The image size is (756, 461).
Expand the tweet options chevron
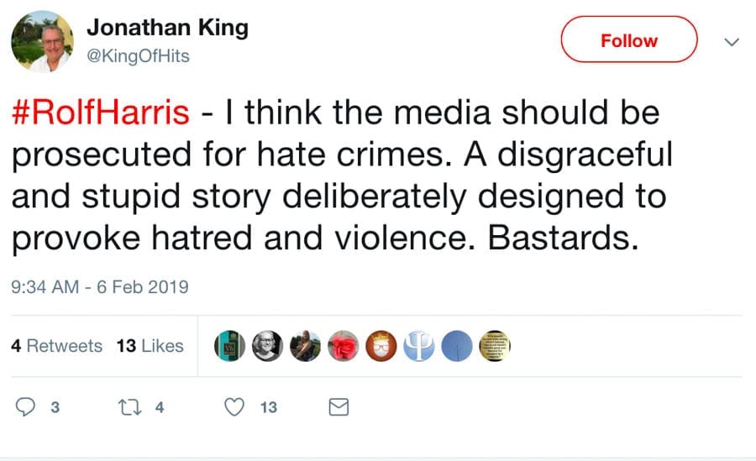tap(732, 41)
